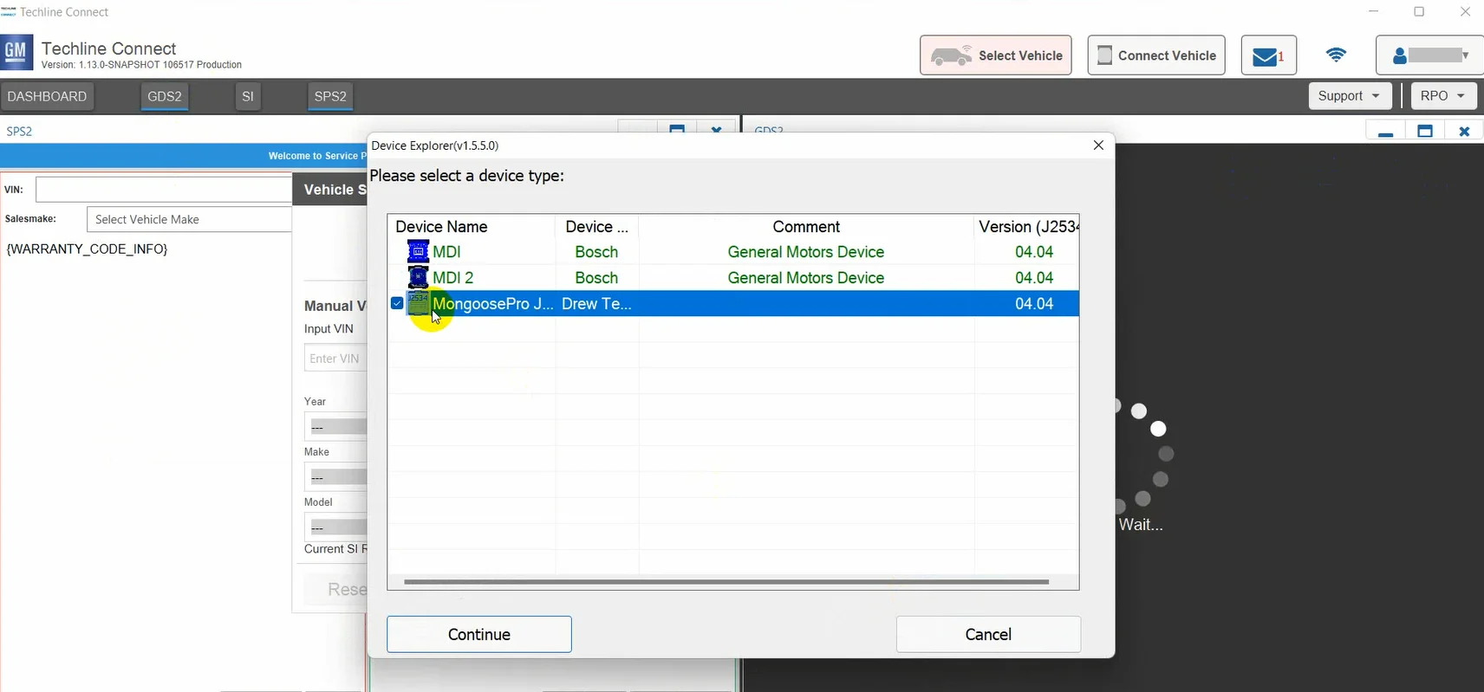Expand the RPO dropdown menu

(1442, 96)
